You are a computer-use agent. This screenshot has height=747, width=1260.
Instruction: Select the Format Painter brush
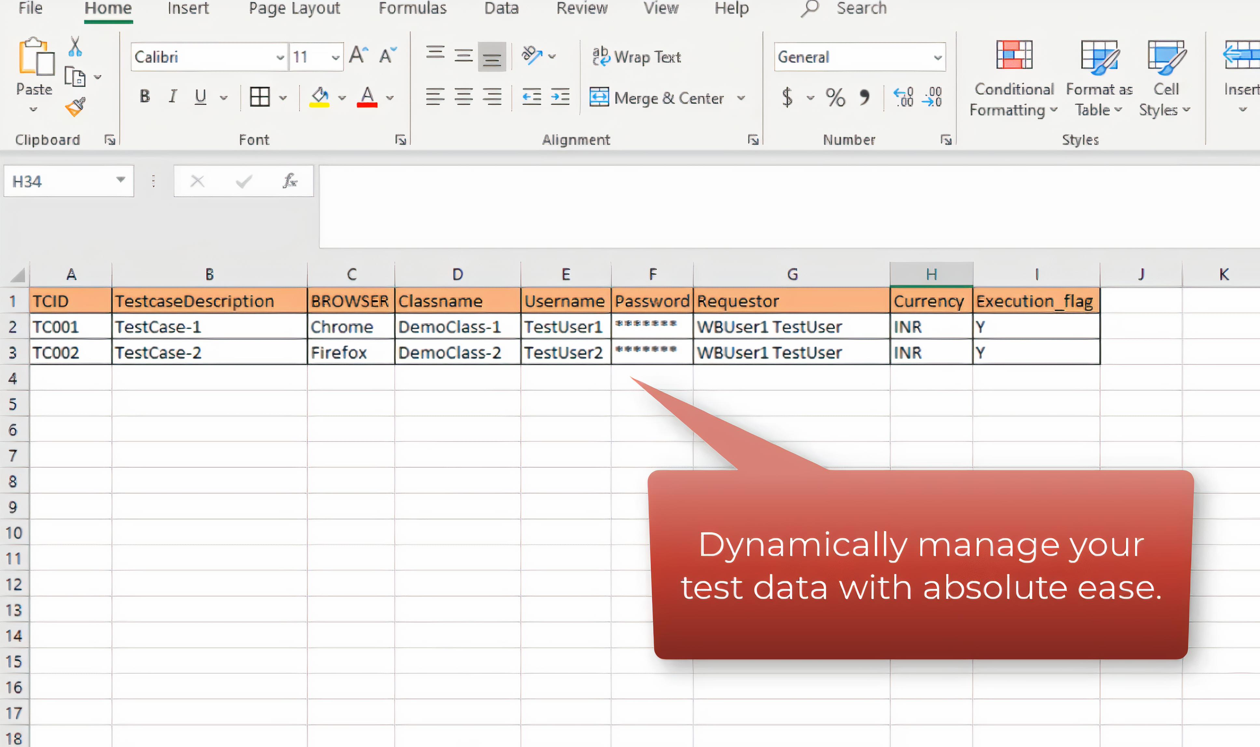click(x=75, y=107)
